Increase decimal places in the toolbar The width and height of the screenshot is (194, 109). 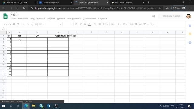click(x=36, y=24)
